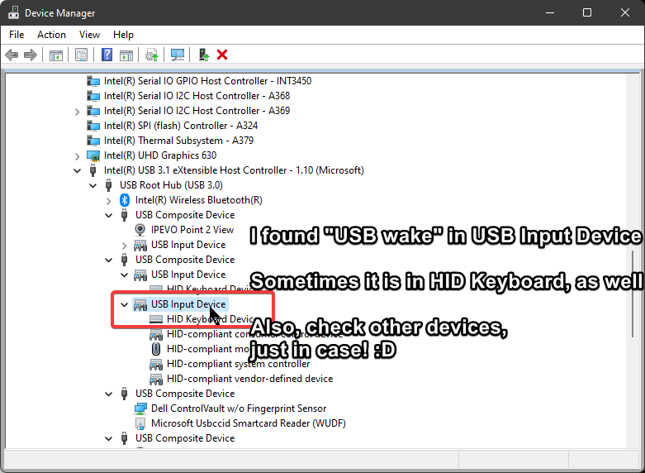The height and width of the screenshot is (473, 645).
Task: Collapse USB Composite Device containing Dell ControlVault
Action: (108, 394)
